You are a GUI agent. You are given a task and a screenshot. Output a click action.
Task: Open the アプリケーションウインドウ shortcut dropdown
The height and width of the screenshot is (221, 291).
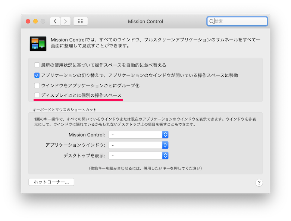(138, 145)
